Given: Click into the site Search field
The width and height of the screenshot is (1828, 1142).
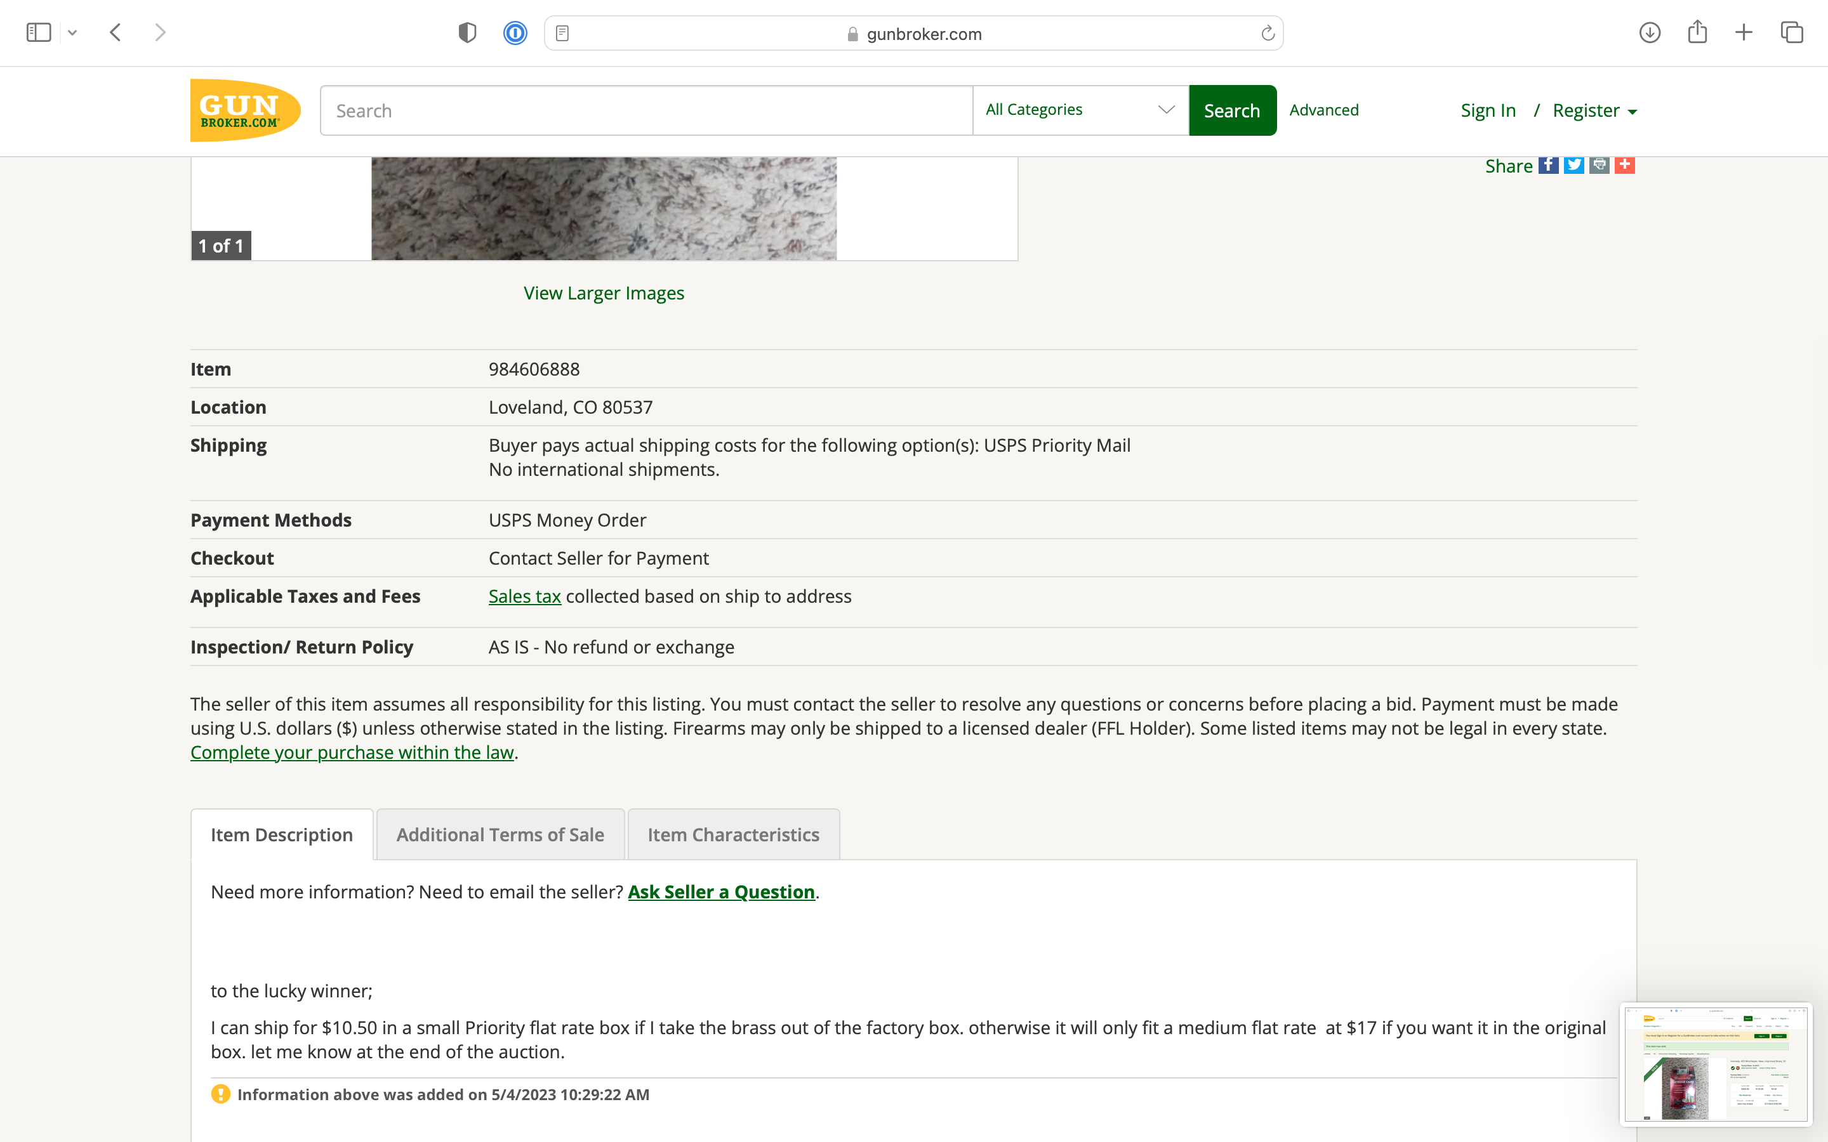Looking at the screenshot, I should coord(647,110).
